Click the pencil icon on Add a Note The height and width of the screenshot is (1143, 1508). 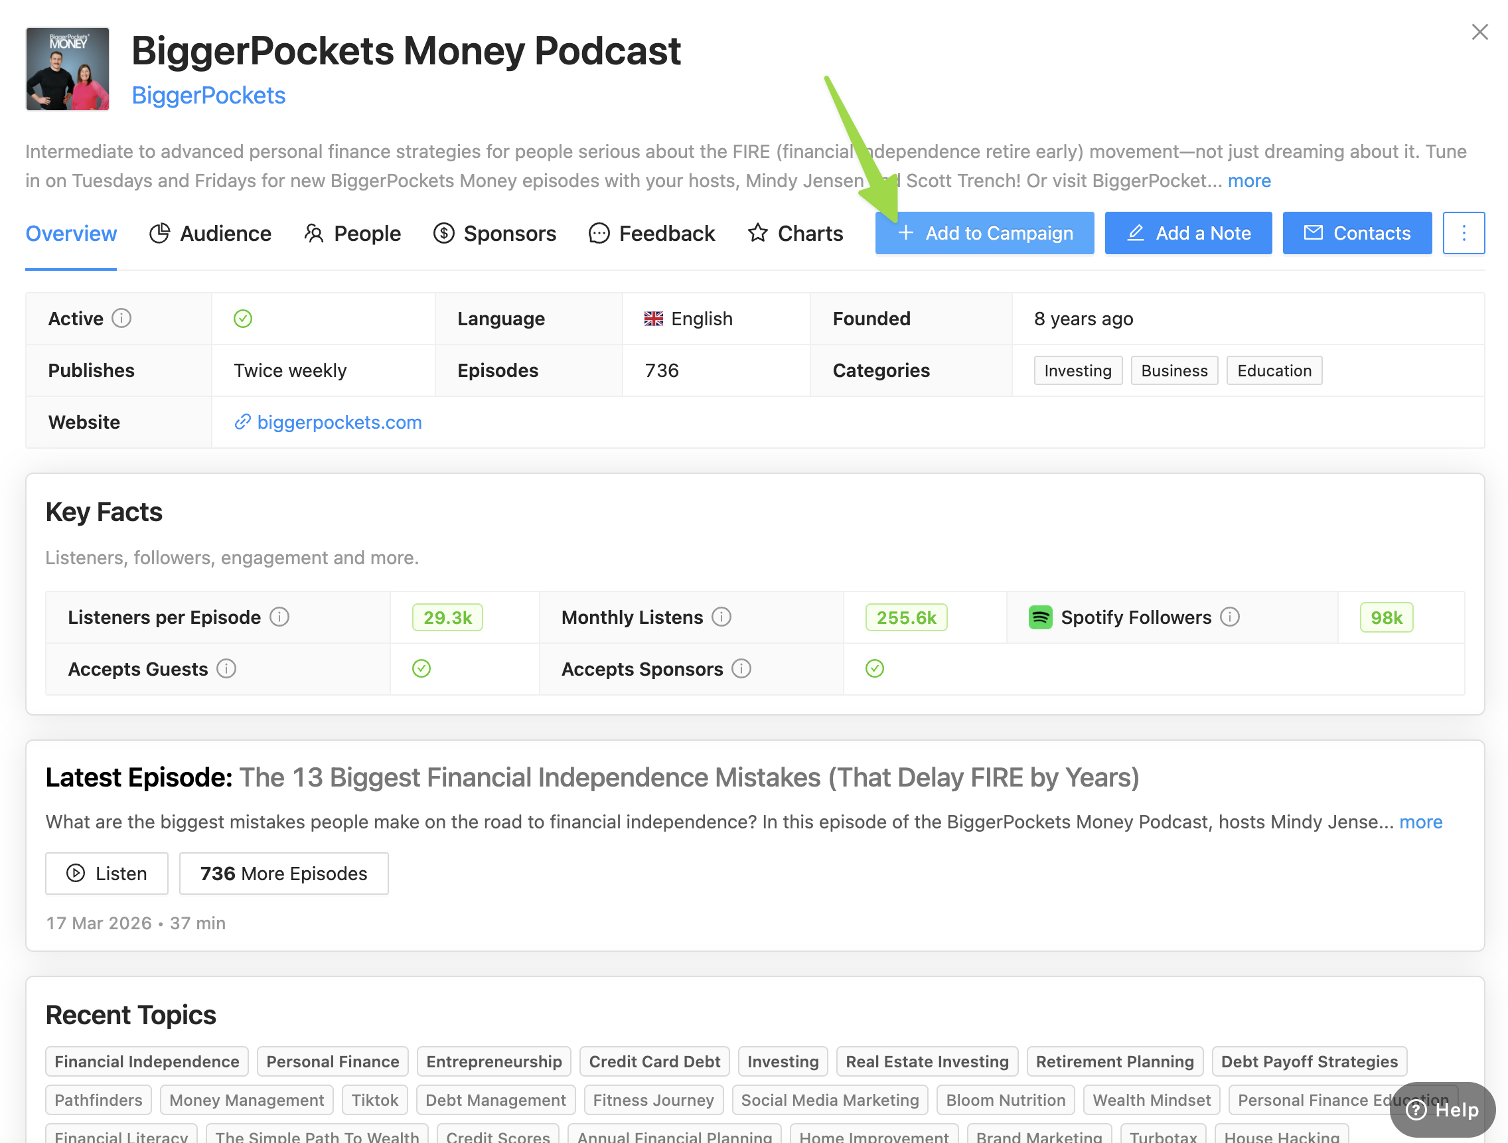click(1136, 232)
